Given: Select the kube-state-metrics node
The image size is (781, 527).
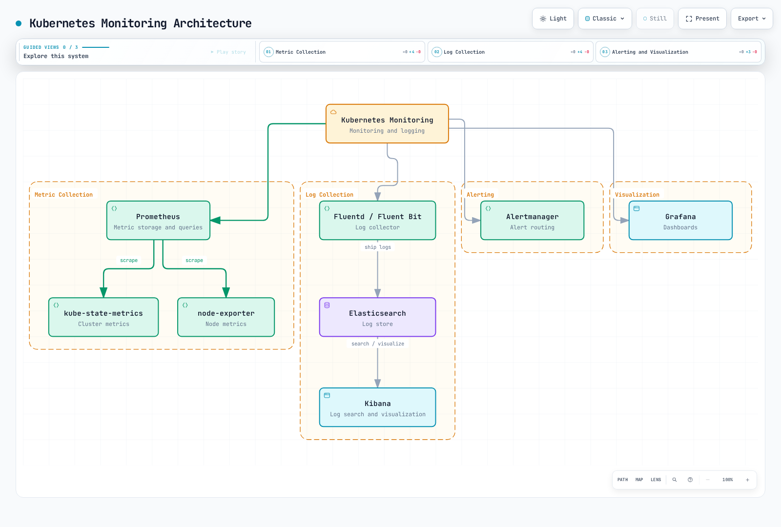Looking at the screenshot, I should point(103,317).
